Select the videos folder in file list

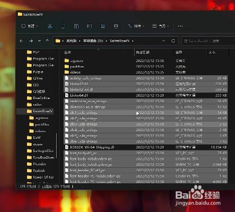pos(146,72)
